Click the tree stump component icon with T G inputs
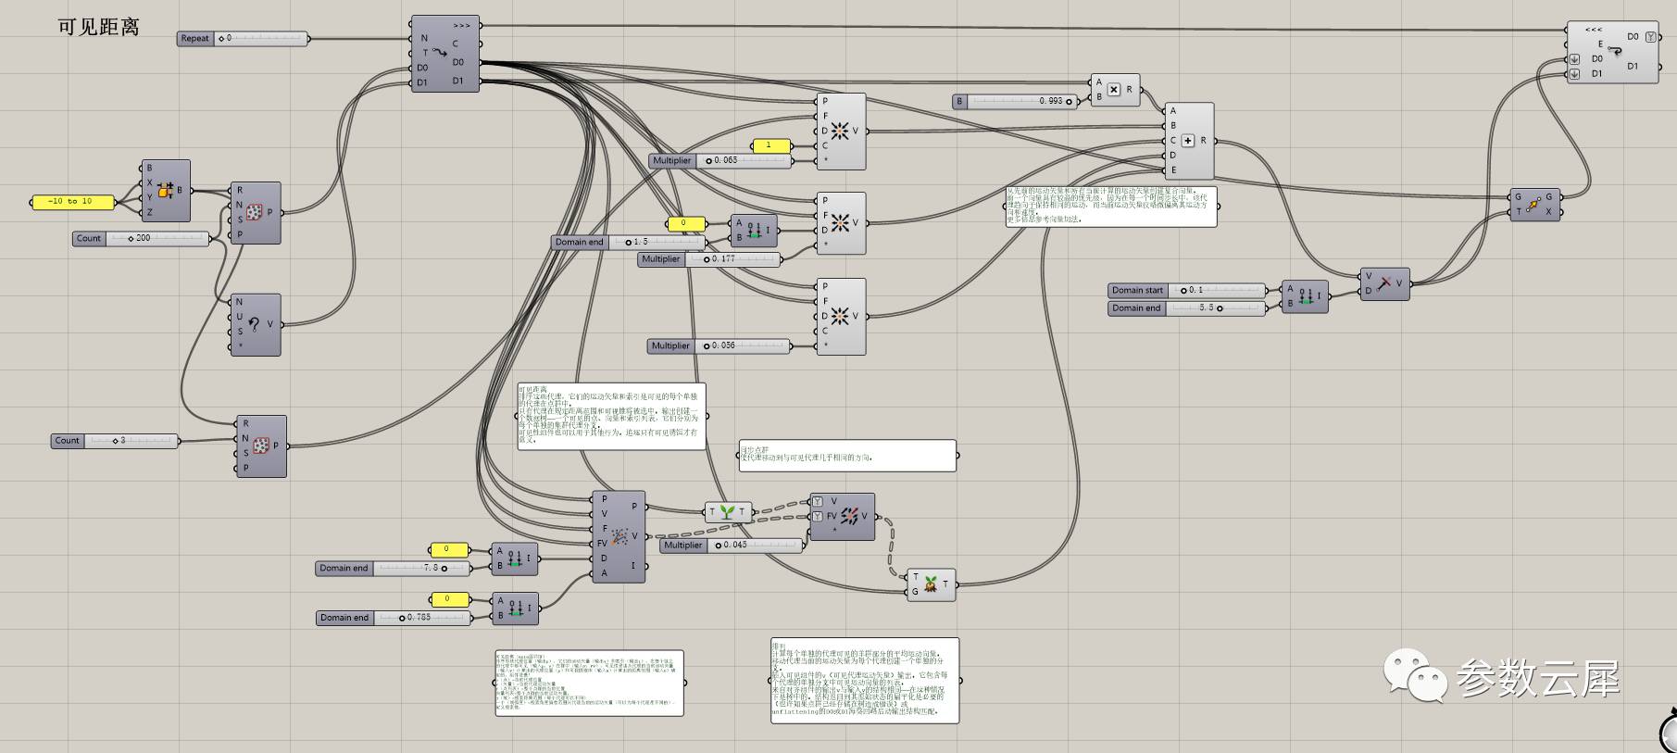Viewport: 1677px width, 753px height. (931, 584)
